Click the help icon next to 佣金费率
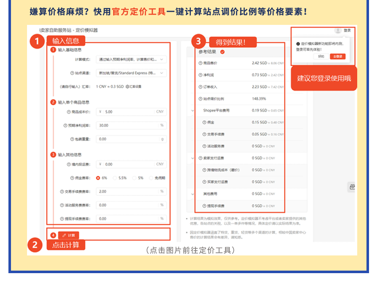Screen dimensions: 380x282 pyautogui.click(x=72, y=178)
